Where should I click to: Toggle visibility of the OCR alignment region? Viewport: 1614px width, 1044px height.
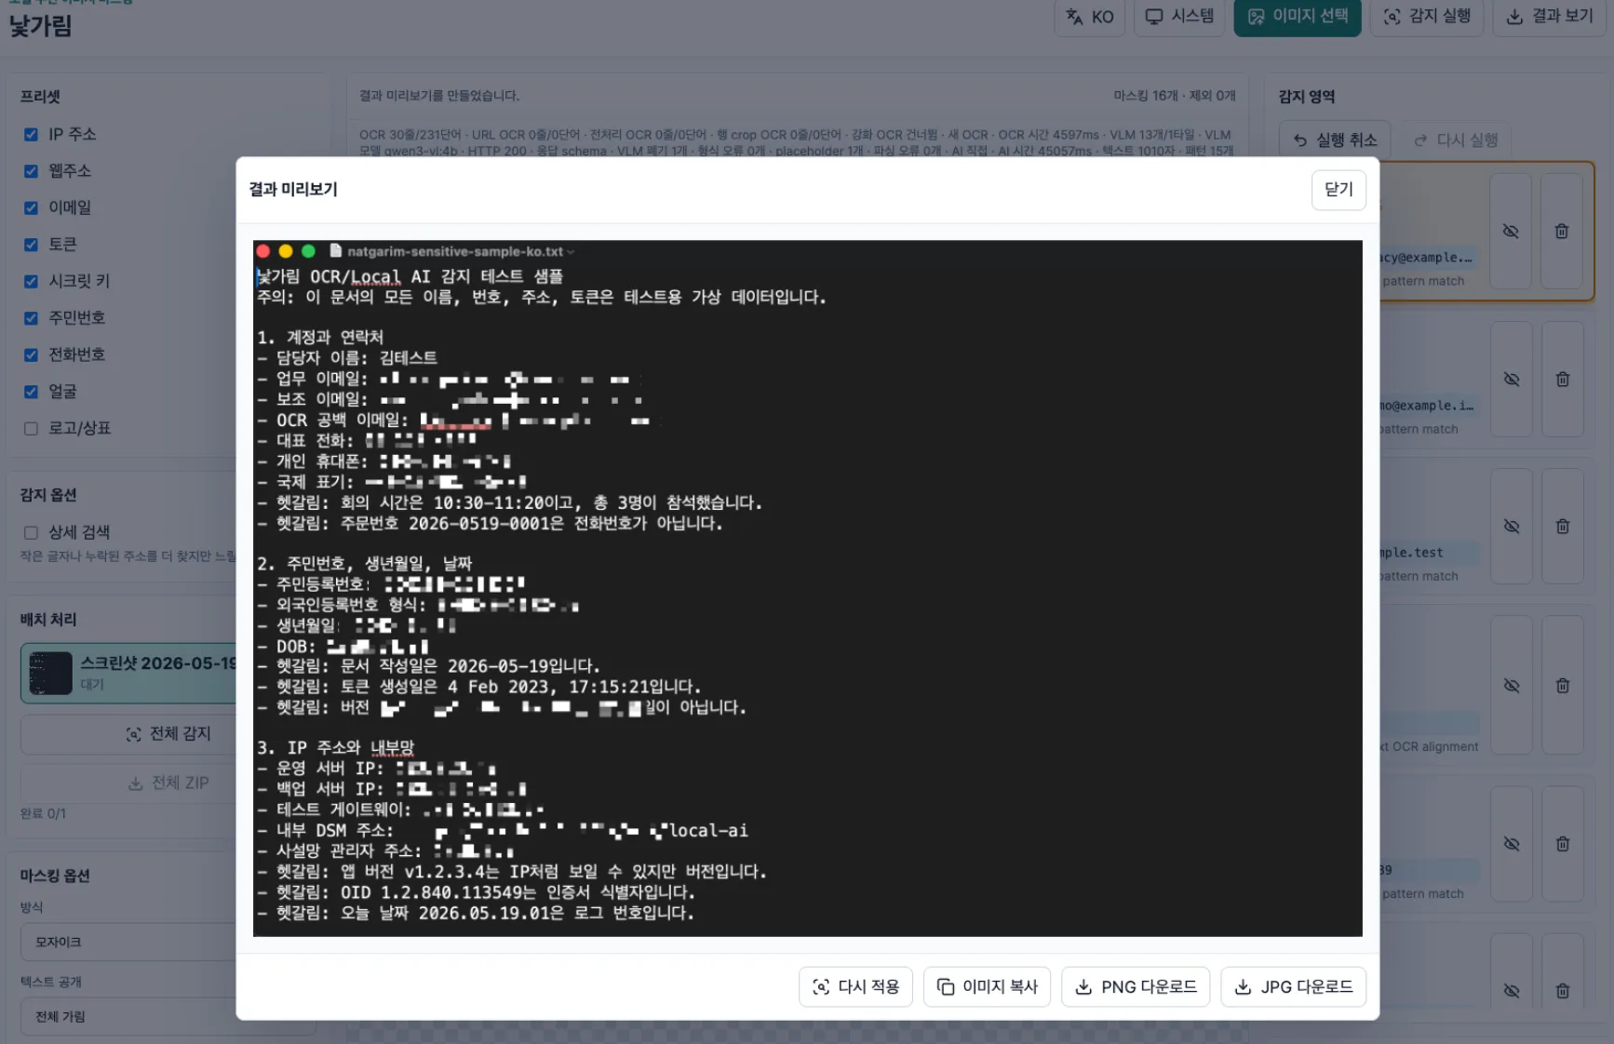tap(1511, 686)
